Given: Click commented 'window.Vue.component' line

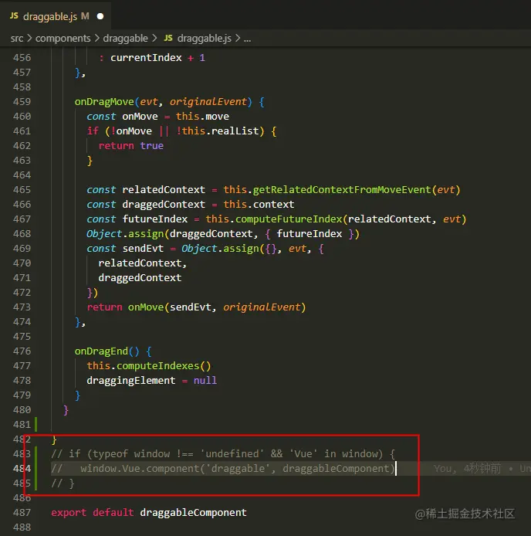Looking at the screenshot, I should 140,469.
